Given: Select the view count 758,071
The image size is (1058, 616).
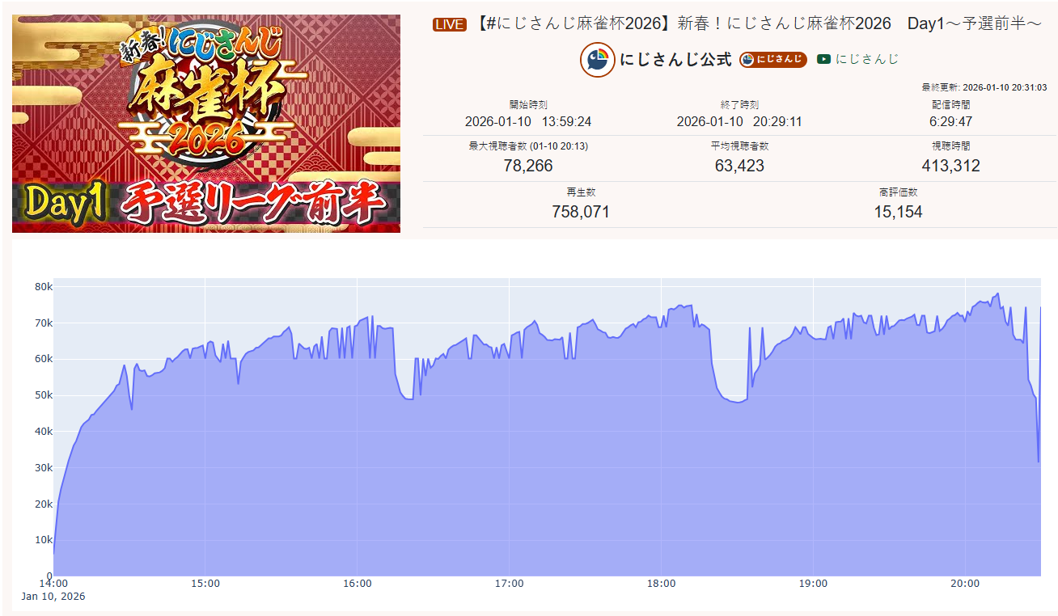Looking at the screenshot, I should tap(581, 212).
